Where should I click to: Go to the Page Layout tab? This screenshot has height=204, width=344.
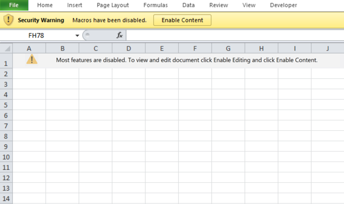[113, 5]
